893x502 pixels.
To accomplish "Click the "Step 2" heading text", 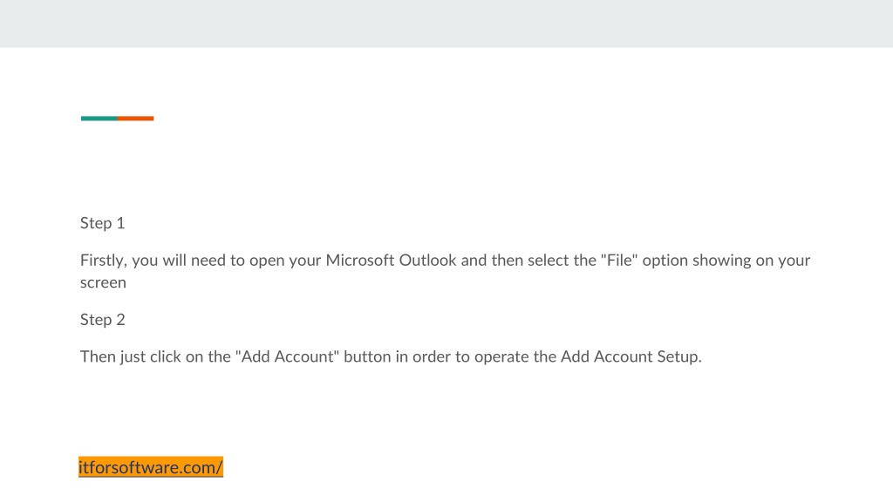I will click(x=103, y=320).
